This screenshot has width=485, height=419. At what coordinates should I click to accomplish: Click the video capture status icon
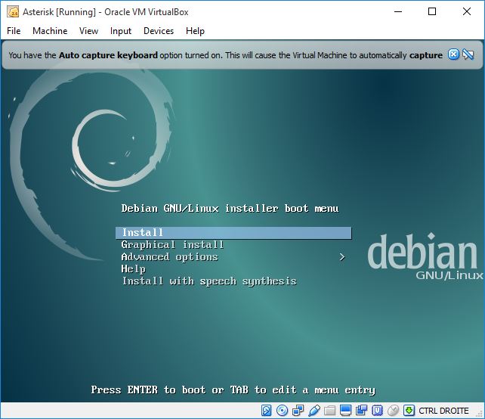point(361,411)
